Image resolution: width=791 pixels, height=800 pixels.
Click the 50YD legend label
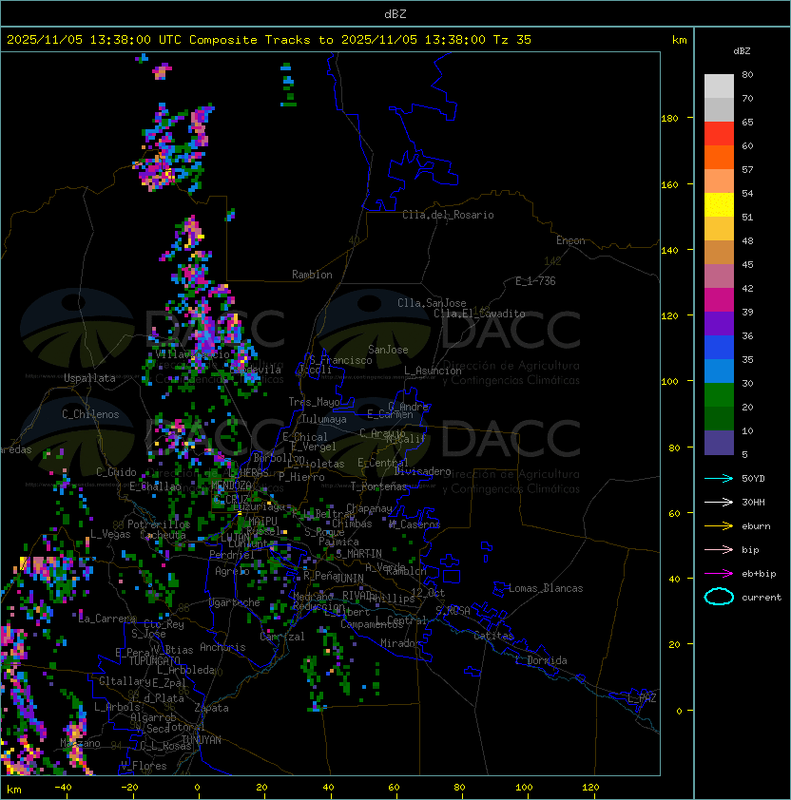point(753,478)
